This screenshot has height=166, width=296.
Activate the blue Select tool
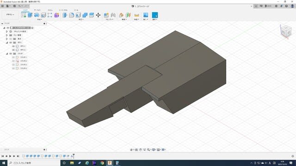coord(155,15)
